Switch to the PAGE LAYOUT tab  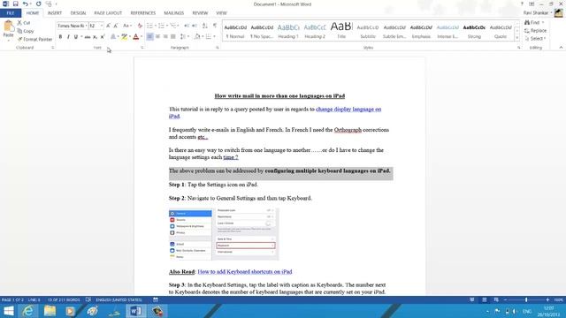[x=108, y=13]
